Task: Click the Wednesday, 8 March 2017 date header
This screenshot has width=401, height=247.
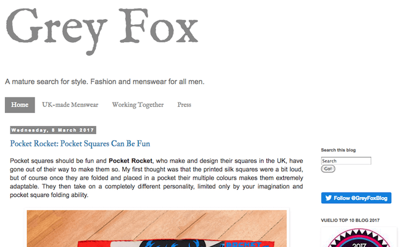Action: (52, 130)
